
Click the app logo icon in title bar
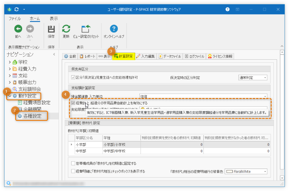tap(10, 9)
